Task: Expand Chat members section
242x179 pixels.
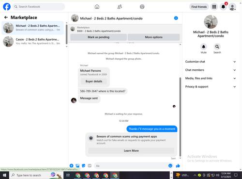Action: coord(211,70)
